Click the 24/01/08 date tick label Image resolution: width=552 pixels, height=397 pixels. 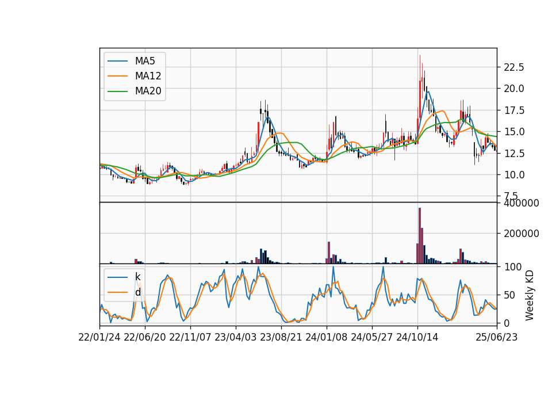tap(327, 337)
